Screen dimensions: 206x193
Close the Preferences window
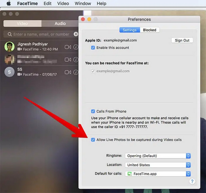pyautogui.click(x=83, y=19)
